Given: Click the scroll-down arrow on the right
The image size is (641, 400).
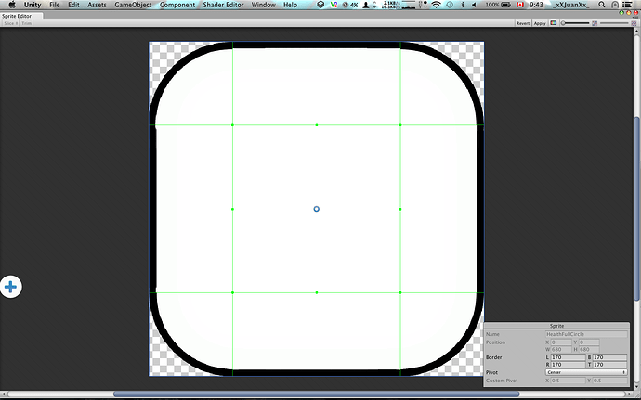Looking at the screenshot, I should (637, 386).
